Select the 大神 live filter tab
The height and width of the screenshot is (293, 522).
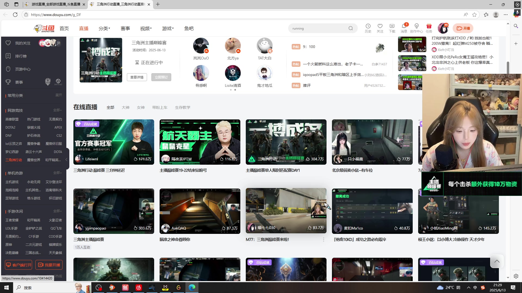(126, 107)
